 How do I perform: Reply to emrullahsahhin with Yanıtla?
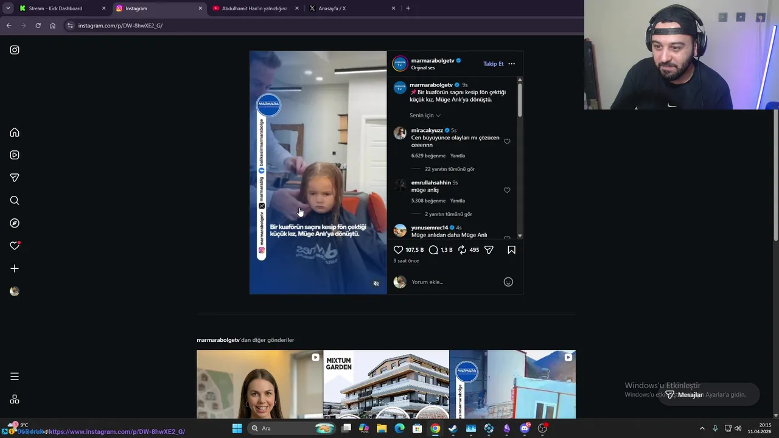pos(458,201)
